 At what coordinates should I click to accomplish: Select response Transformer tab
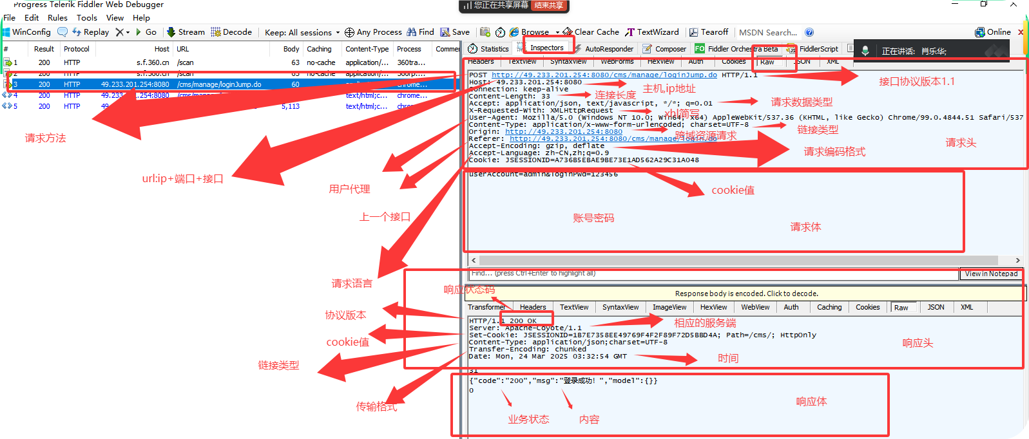click(486, 308)
